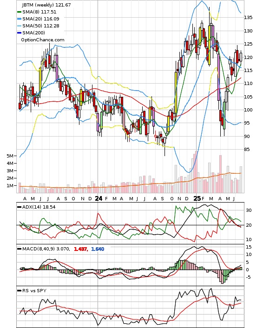This screenshot has width=263, height=328.
Task: Select the bold 24 year marker
Action: click(99, 198)
